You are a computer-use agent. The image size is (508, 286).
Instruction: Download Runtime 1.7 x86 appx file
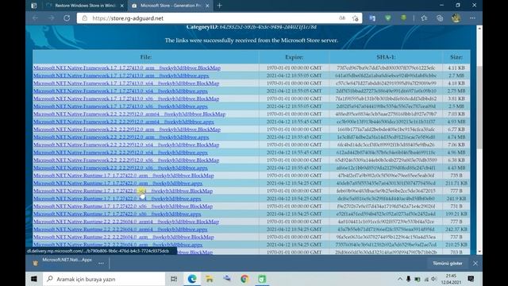tap(117, 214)
